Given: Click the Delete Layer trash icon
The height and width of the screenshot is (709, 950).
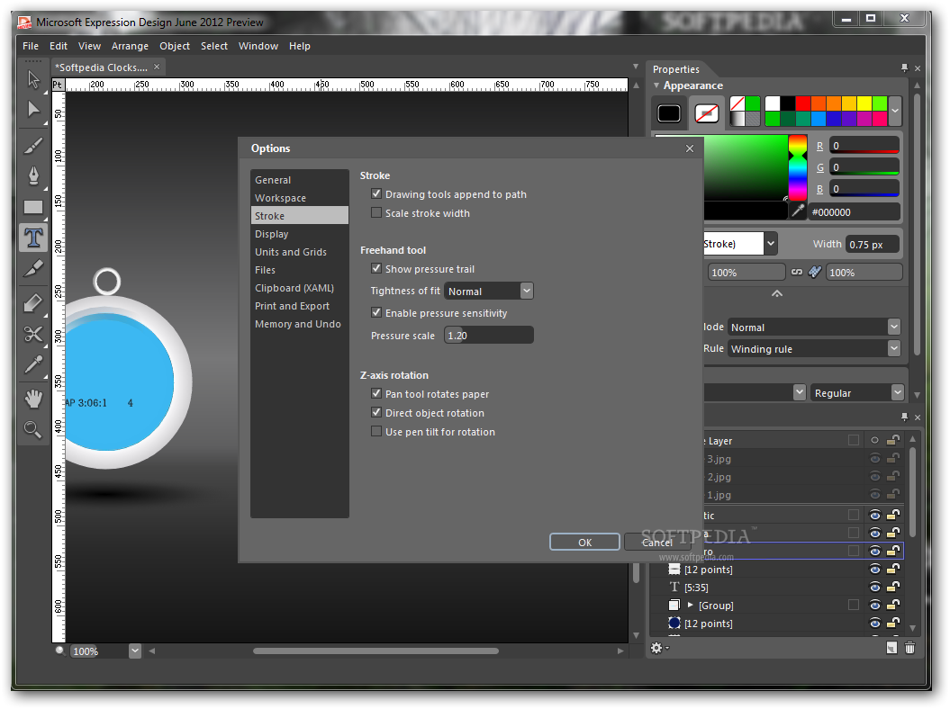Looking at the screenshot, I should click(x=910, y=648).
